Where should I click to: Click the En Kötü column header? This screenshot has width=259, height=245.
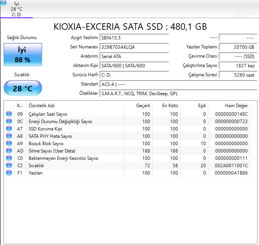click(166, 106)
